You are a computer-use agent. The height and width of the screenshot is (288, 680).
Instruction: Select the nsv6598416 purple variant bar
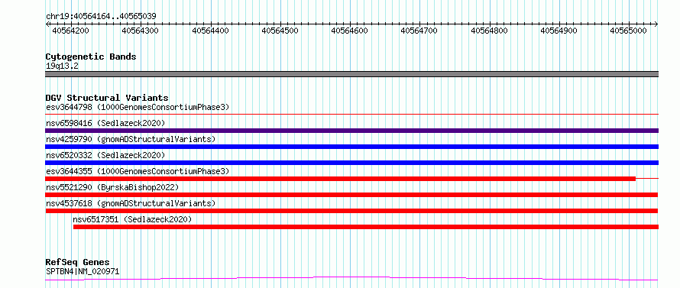351,131
